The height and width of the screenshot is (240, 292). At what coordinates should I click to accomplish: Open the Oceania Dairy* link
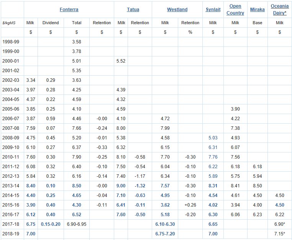point(279,10)
